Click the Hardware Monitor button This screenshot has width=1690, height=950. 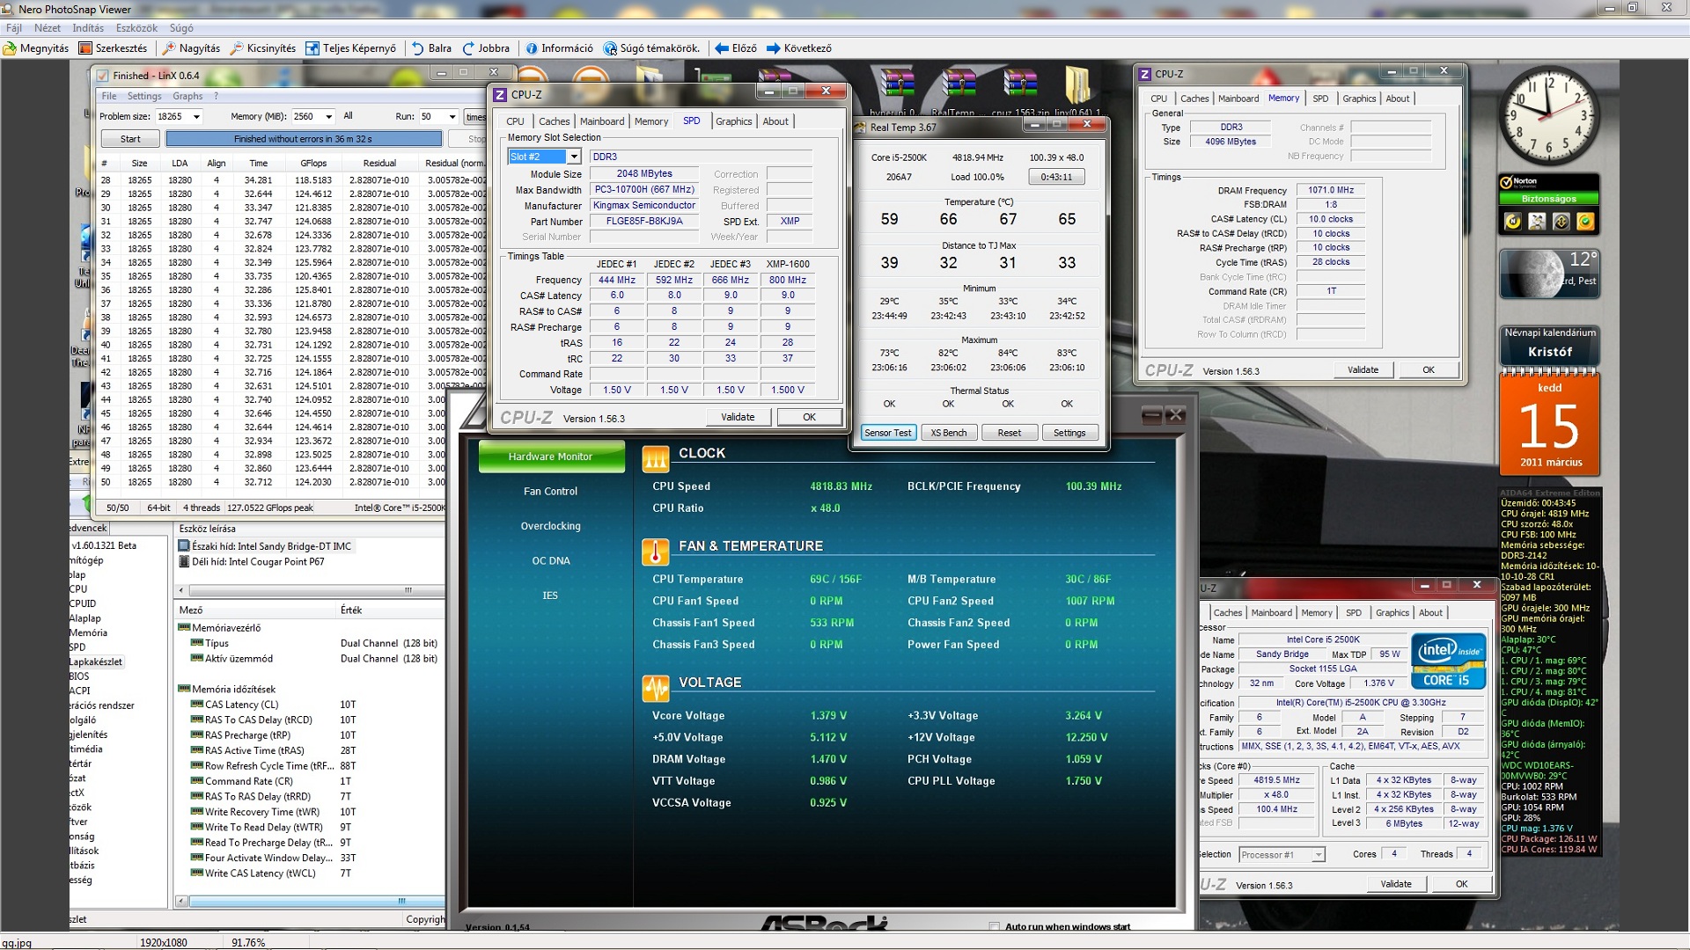point(550,457)
